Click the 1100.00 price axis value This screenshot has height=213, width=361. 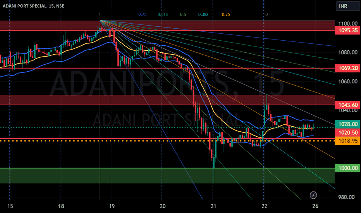pyautogui.click(x=348, y=24)
